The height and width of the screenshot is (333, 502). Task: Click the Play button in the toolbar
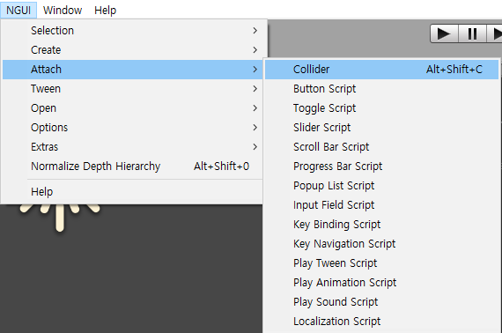coord(444,33)
